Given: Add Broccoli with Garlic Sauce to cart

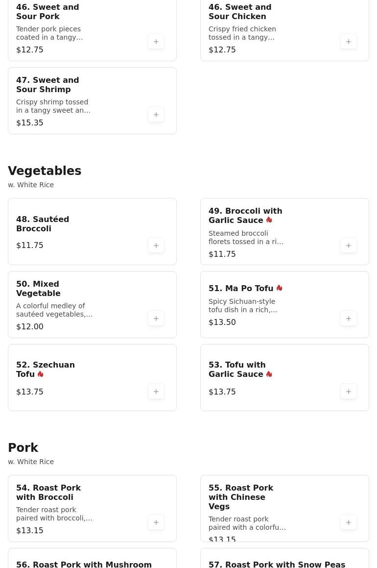Looking at the screenshot, I should coord(349,246).
